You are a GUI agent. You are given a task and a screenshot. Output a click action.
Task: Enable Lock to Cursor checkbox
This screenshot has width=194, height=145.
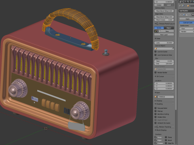tap(156, 52)
